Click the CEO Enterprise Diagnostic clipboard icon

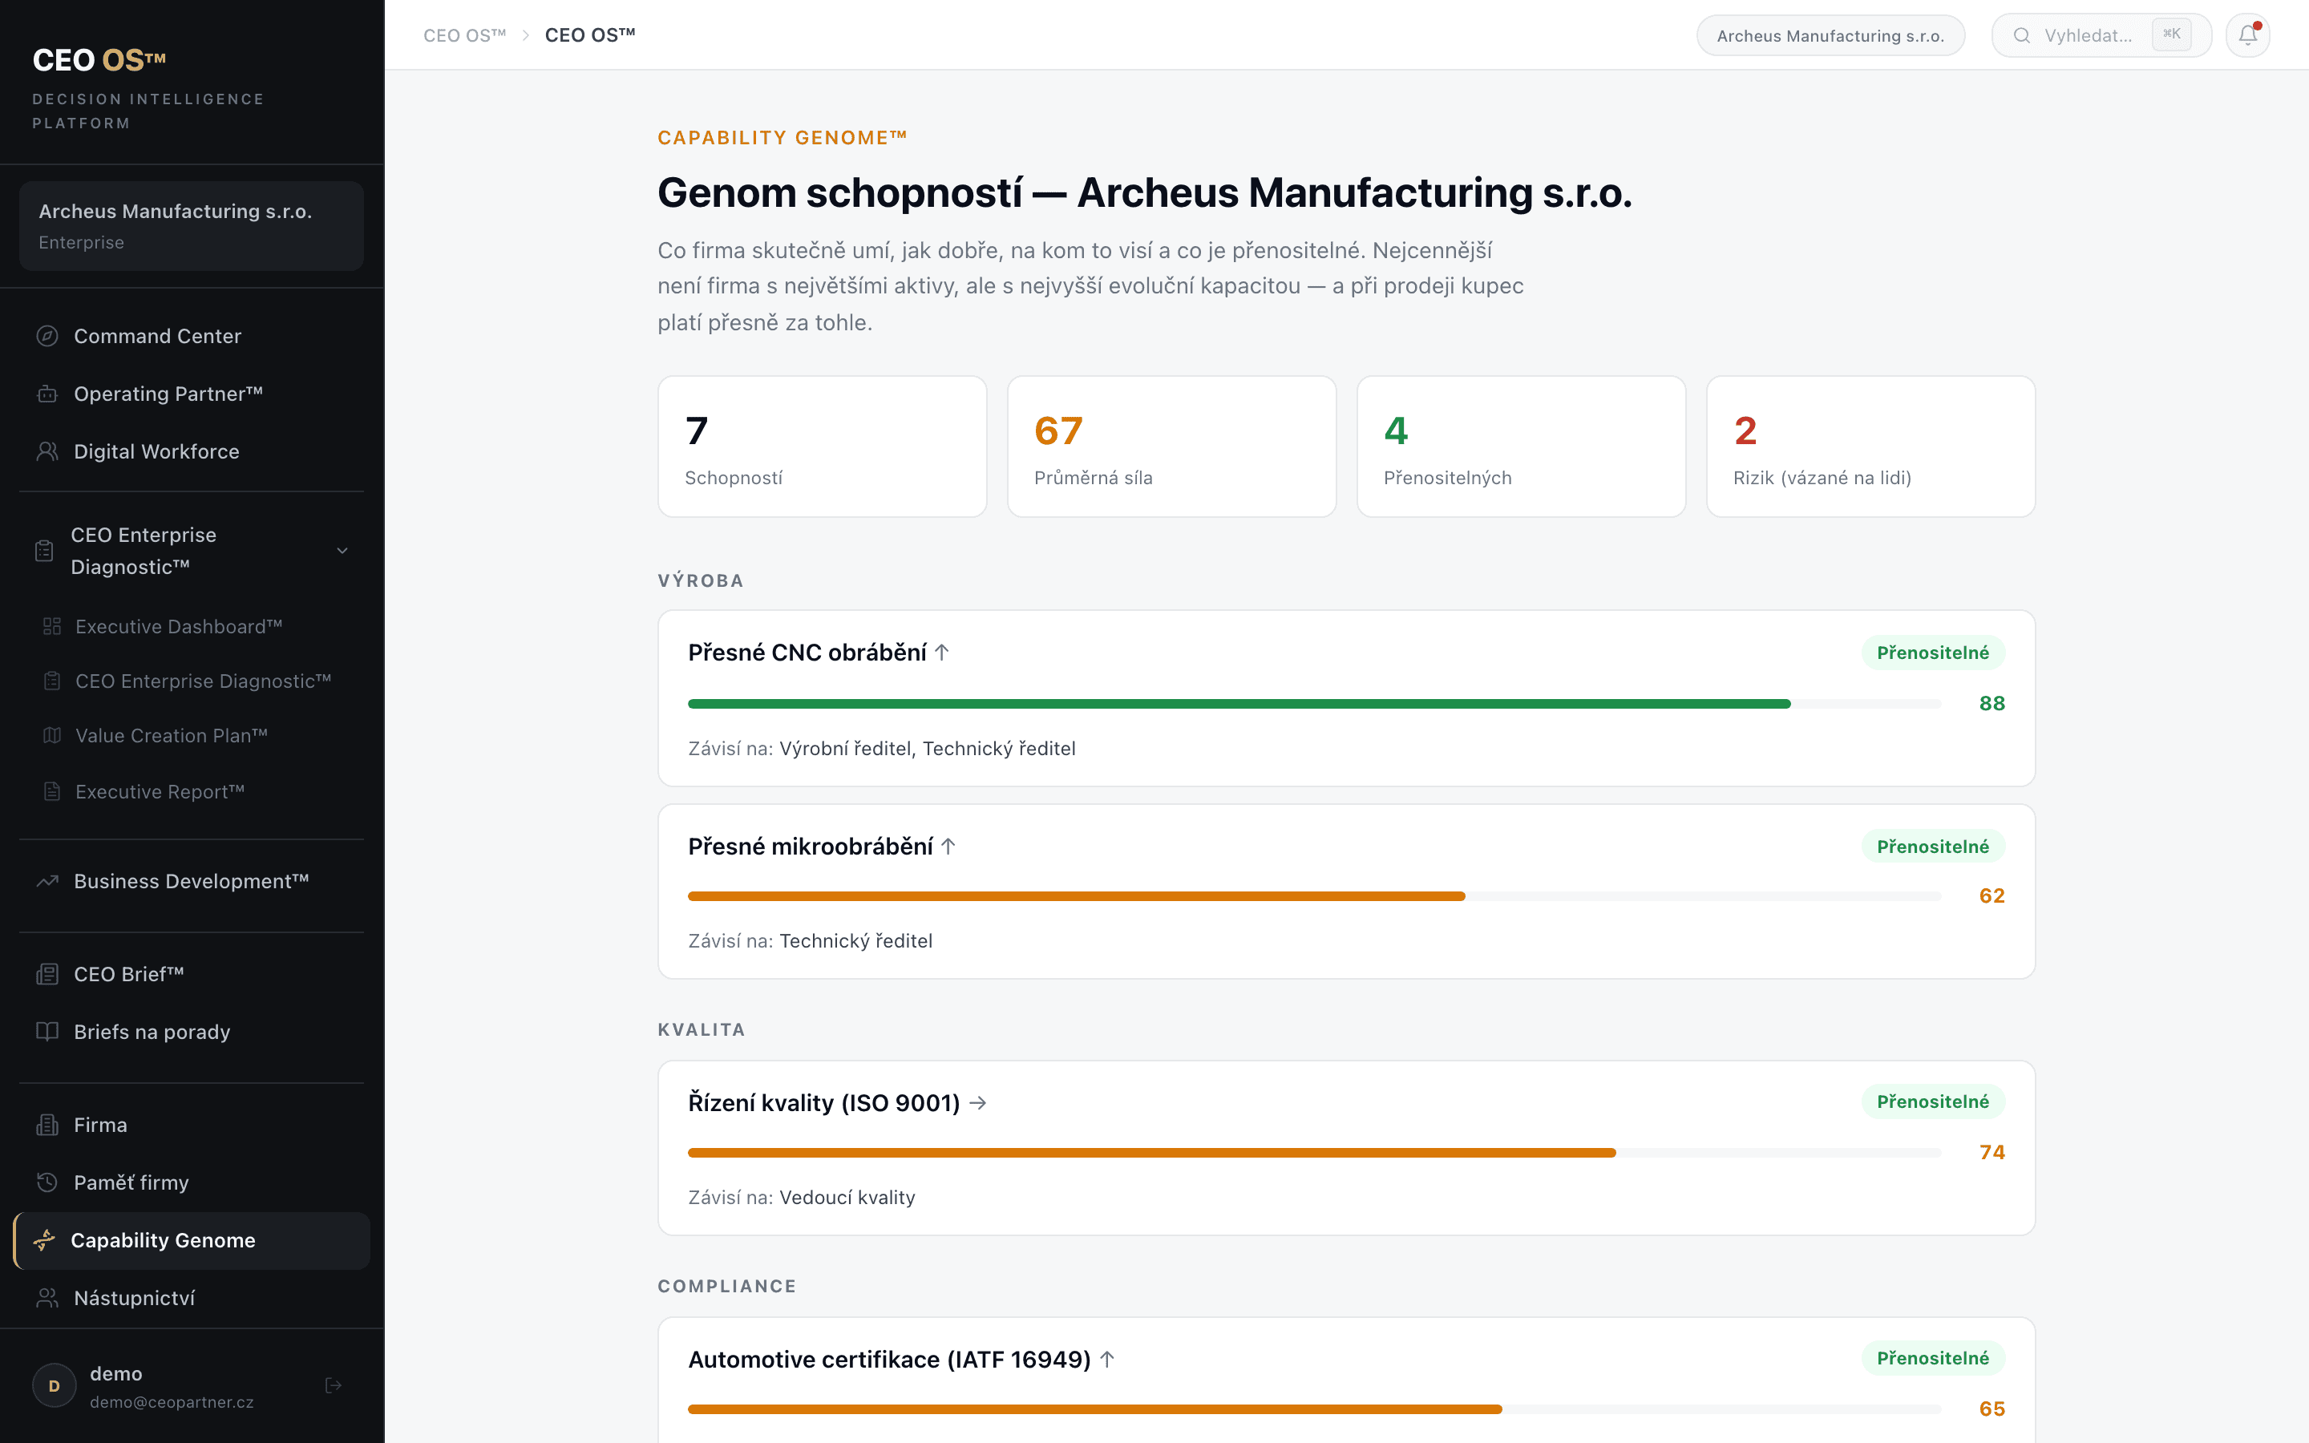point(44,551)
